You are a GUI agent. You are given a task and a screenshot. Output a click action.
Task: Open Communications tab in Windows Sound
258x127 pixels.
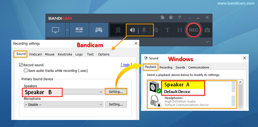(x=199, y=67)
